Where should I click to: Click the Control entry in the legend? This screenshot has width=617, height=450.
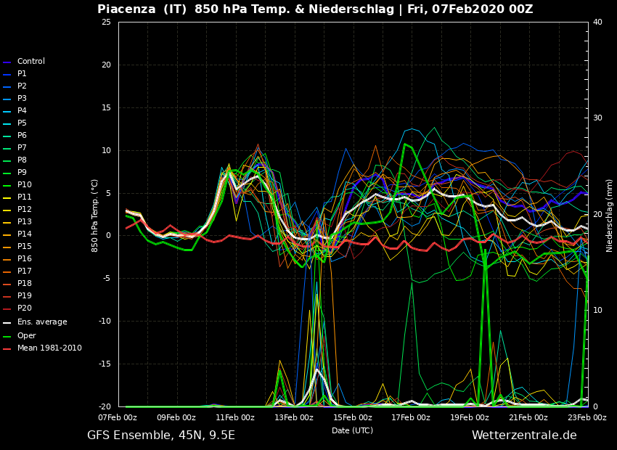coord(30,62)
